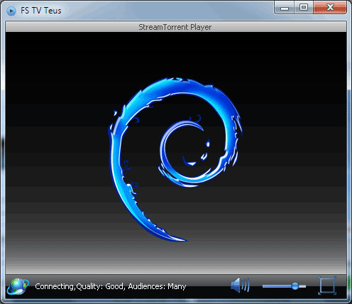
Task: Click the globe network icon in status bar
Action: pyautogui.click(x=18, y=286)
